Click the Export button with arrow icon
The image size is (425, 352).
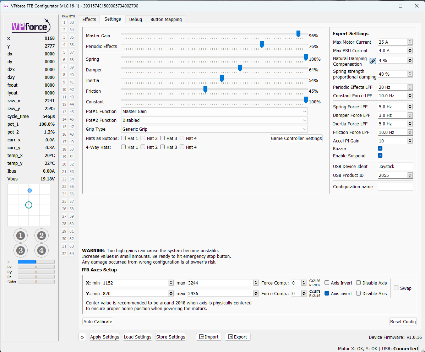pos(238,337)
